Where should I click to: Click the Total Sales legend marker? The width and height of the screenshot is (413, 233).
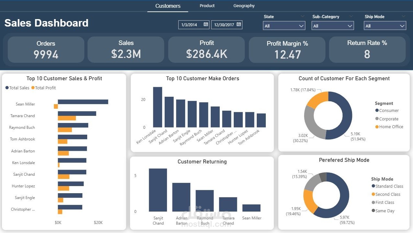click(x=7, y=88)
